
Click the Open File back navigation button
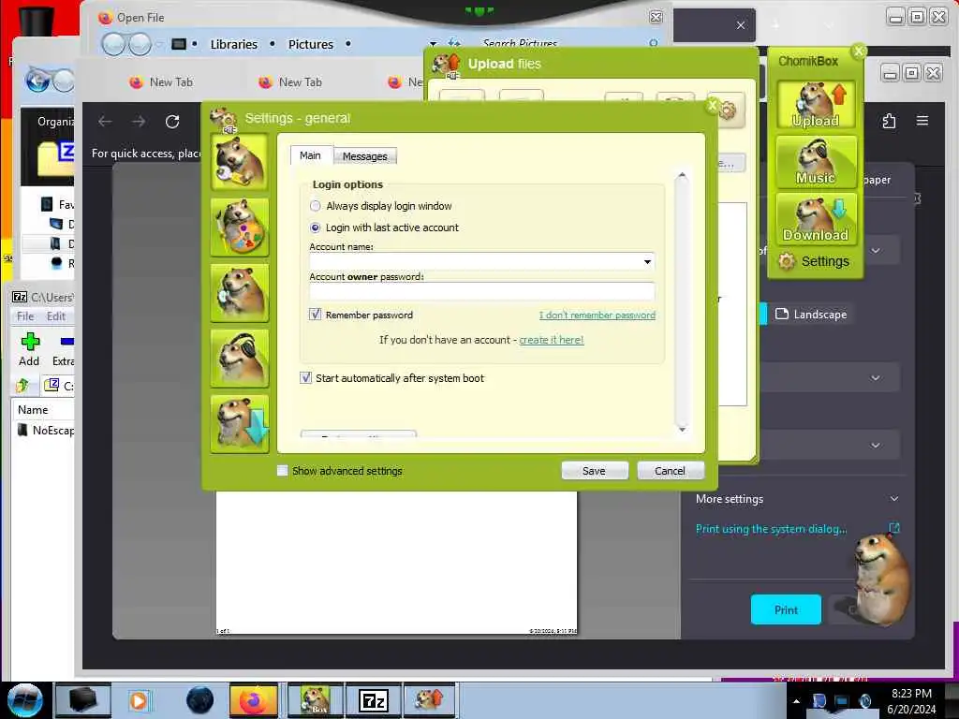point(113,44)
